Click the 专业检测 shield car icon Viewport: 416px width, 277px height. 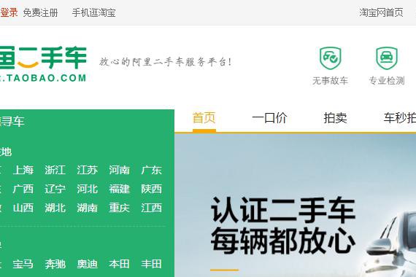click(387, 58)
